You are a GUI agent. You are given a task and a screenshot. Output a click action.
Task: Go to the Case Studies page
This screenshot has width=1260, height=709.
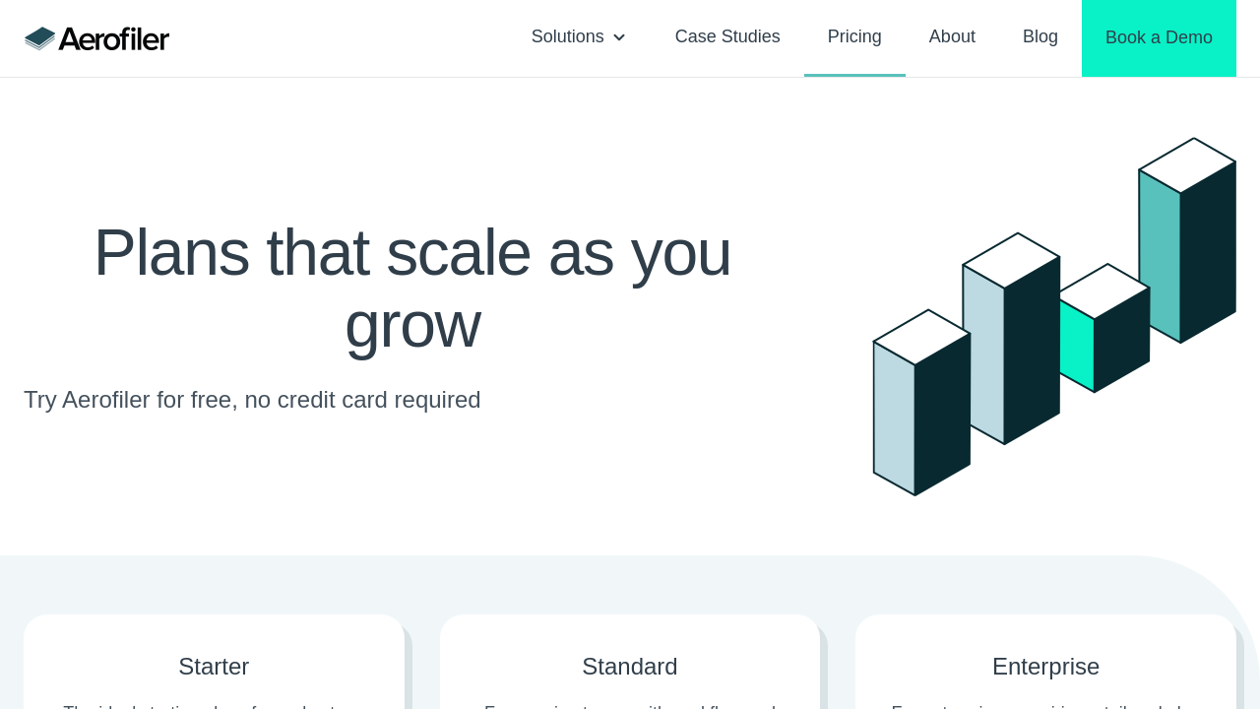coord(727,37)
